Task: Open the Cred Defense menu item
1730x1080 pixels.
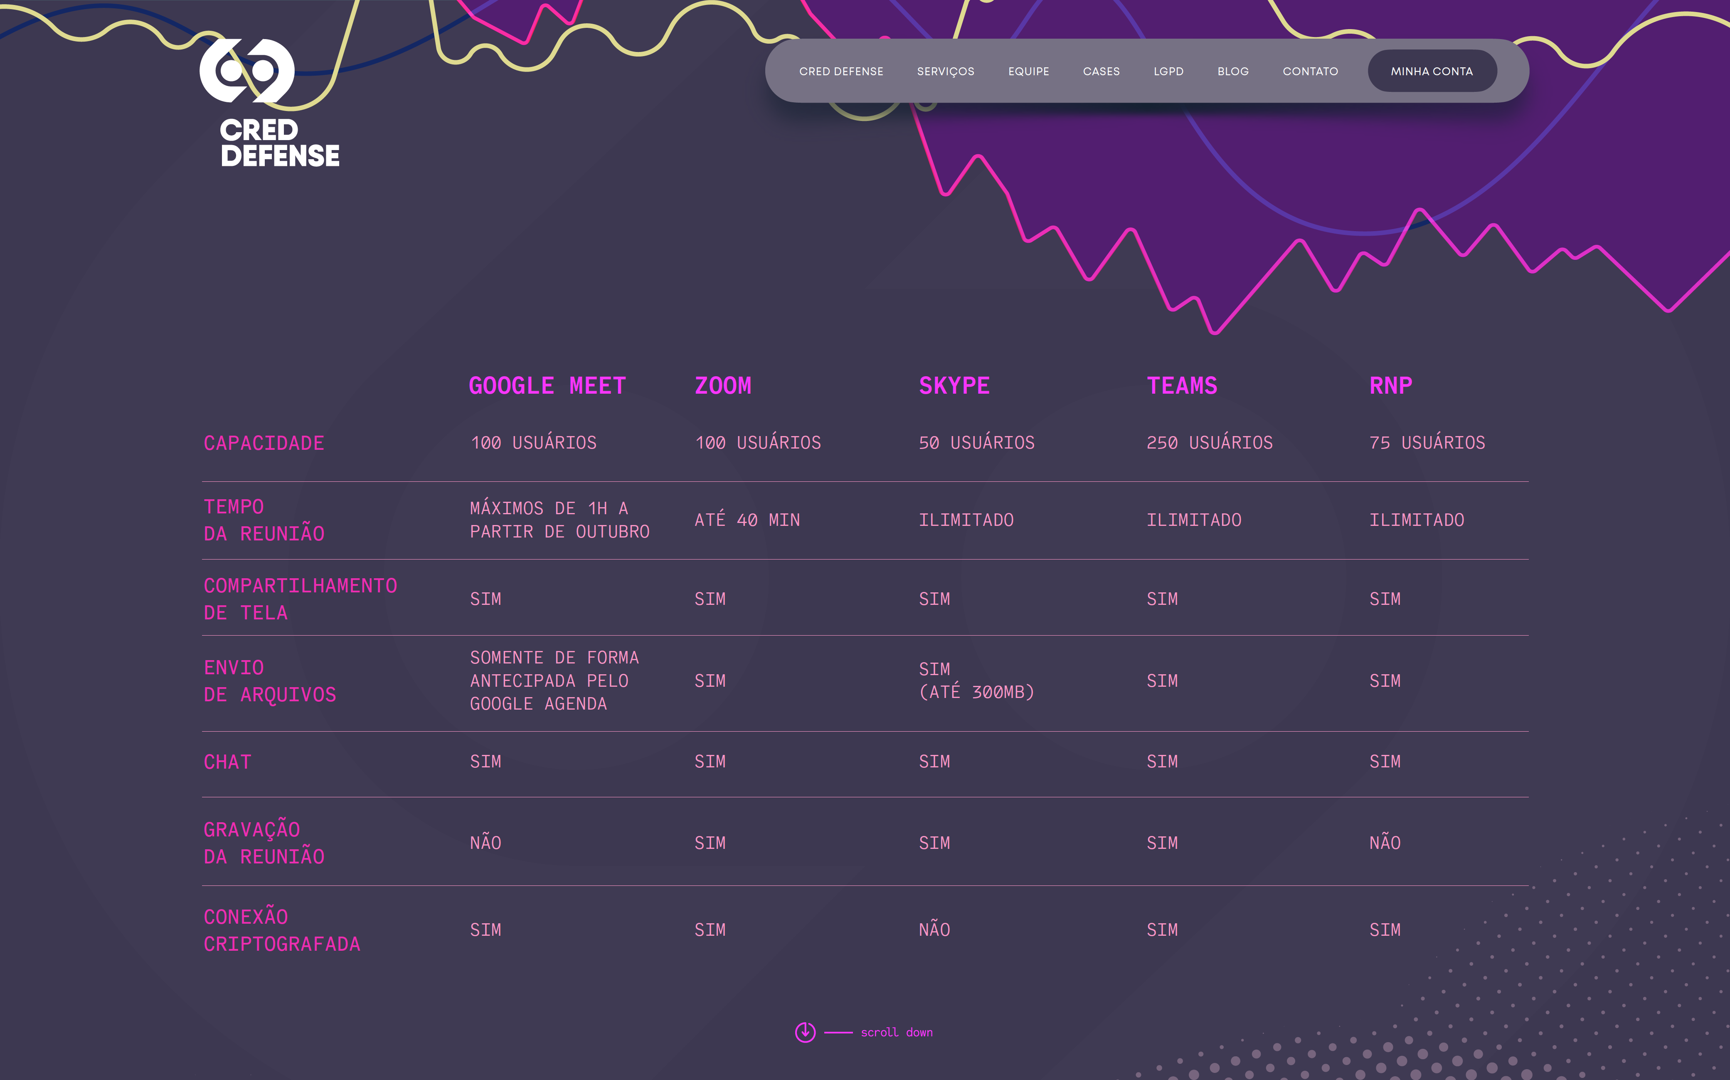Action: click(840, 72)
